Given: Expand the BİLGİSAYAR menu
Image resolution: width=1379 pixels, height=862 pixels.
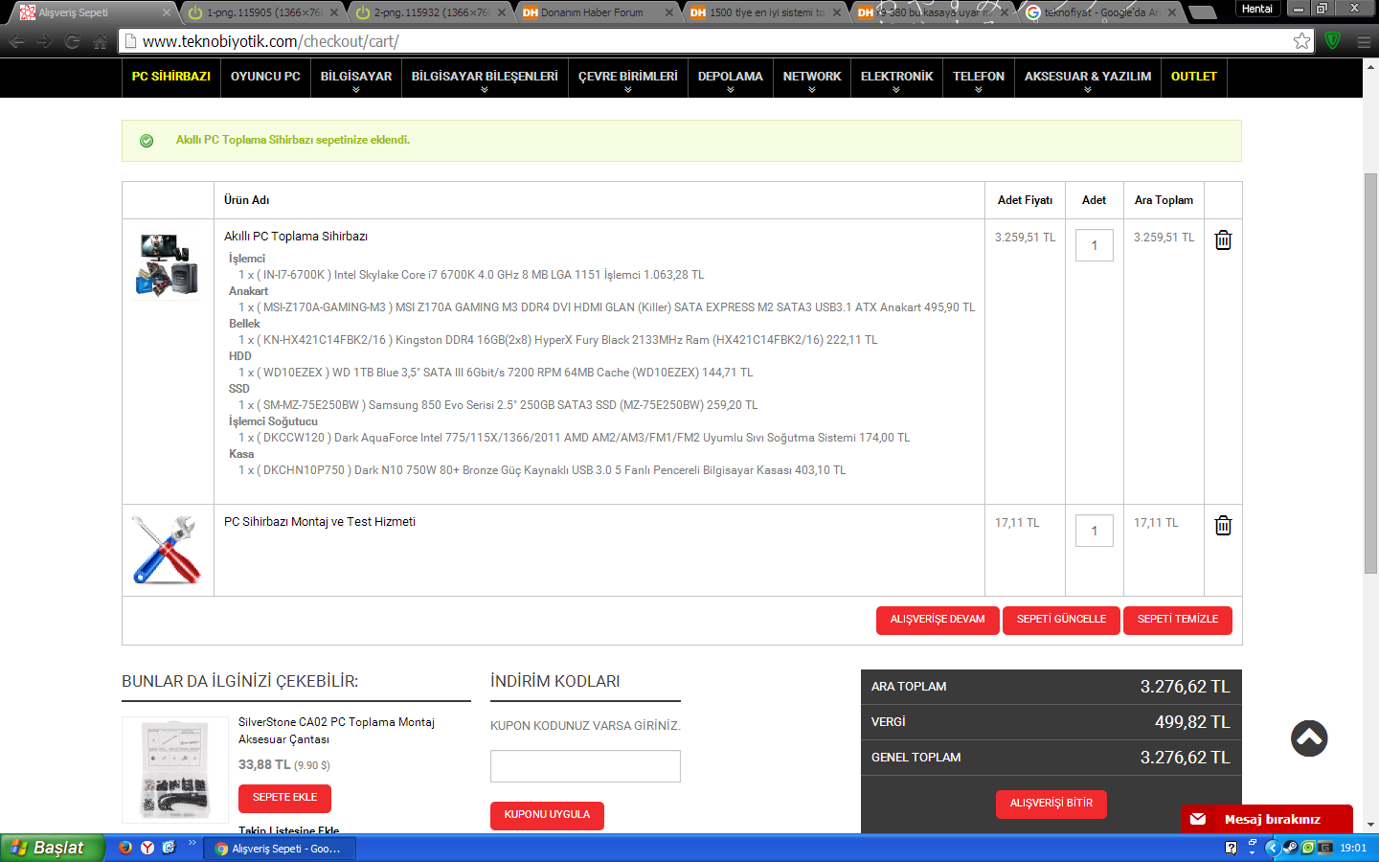Looking at the screenshot, I should coord(356,79).
